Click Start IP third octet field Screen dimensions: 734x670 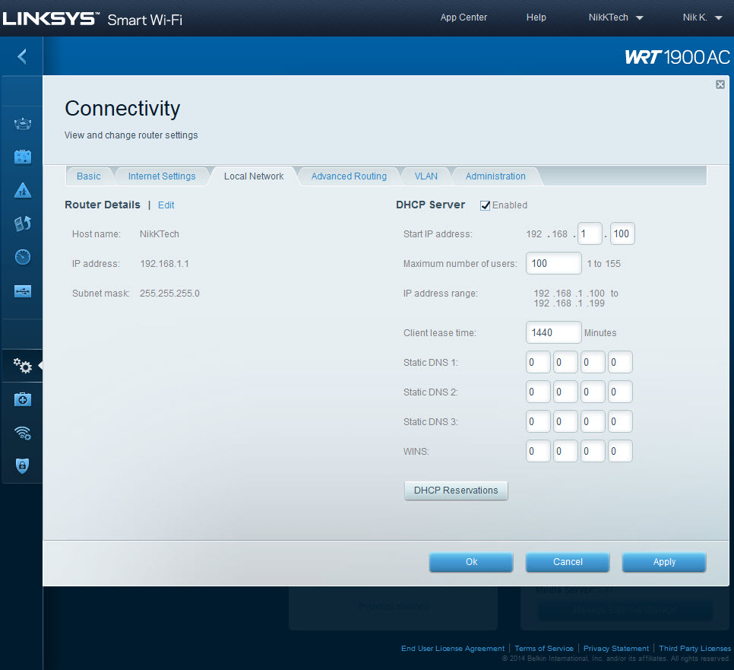pos(590,233)
